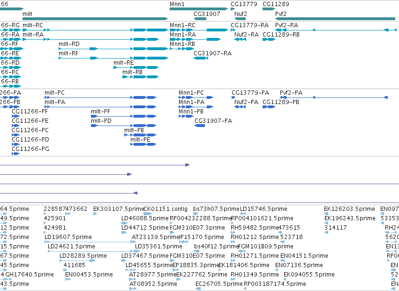Select EST 425901
The height and width of the screenshot is (291, 399).
pyautogui.click(x=55, y=218)
